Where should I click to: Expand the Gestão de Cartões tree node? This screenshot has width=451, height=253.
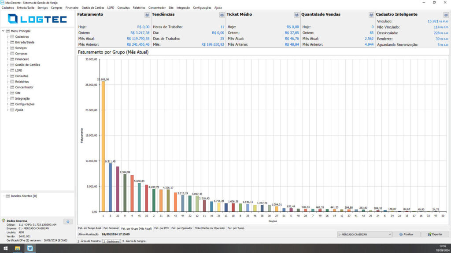(x=8, y=65)
